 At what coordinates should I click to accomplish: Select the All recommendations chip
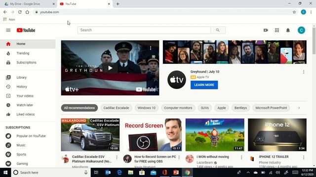point(79,108)
